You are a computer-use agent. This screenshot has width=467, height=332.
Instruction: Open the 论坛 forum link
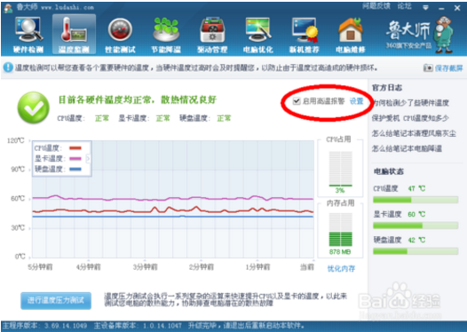tap(405, 6)
